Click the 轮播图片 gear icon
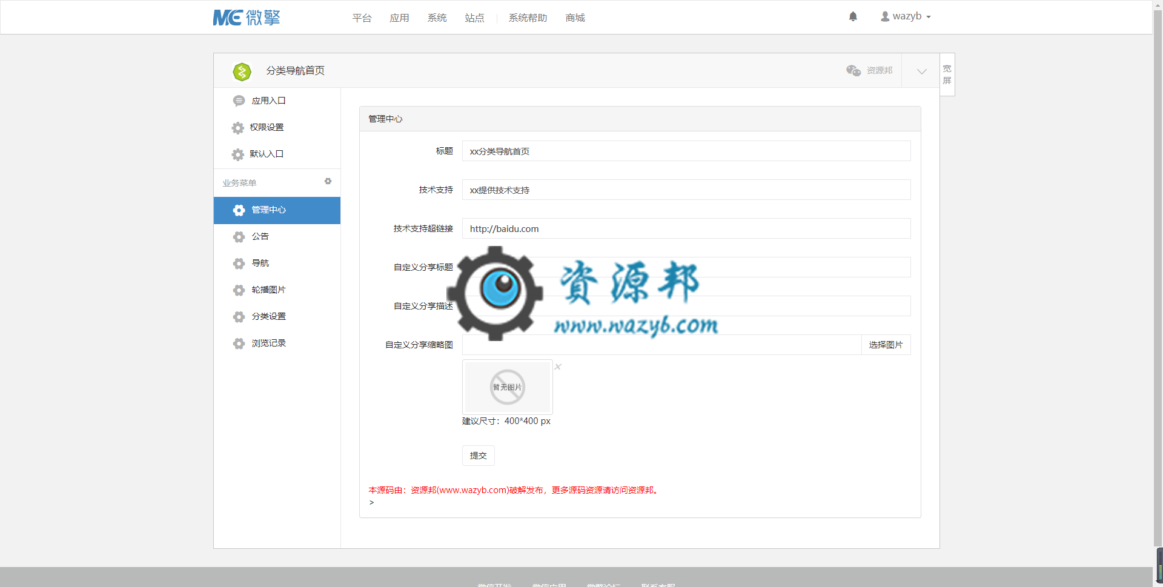Viewport: 1163px width, 587px height. (239, 290)
